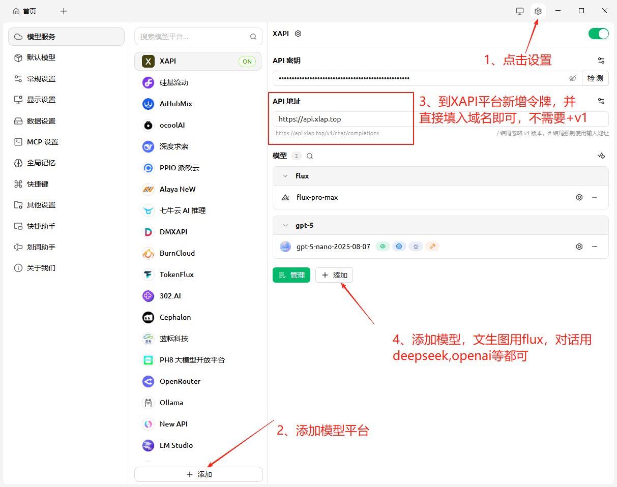Click vision tag on gpt-5-nano model
Image resolution: width=617 pixels, height=487 pixels.
pyautogui.click(x=383, y=247)
